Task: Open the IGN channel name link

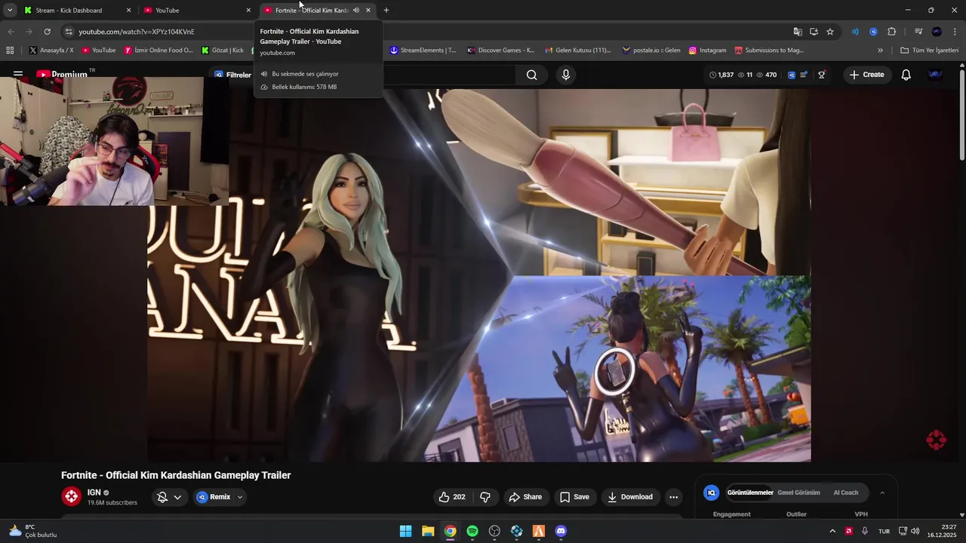Action: coord(94,492)
